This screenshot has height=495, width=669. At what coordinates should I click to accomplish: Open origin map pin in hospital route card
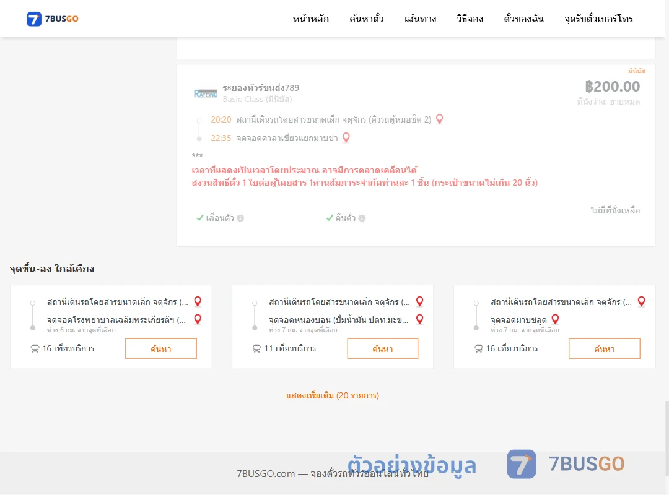198,301
